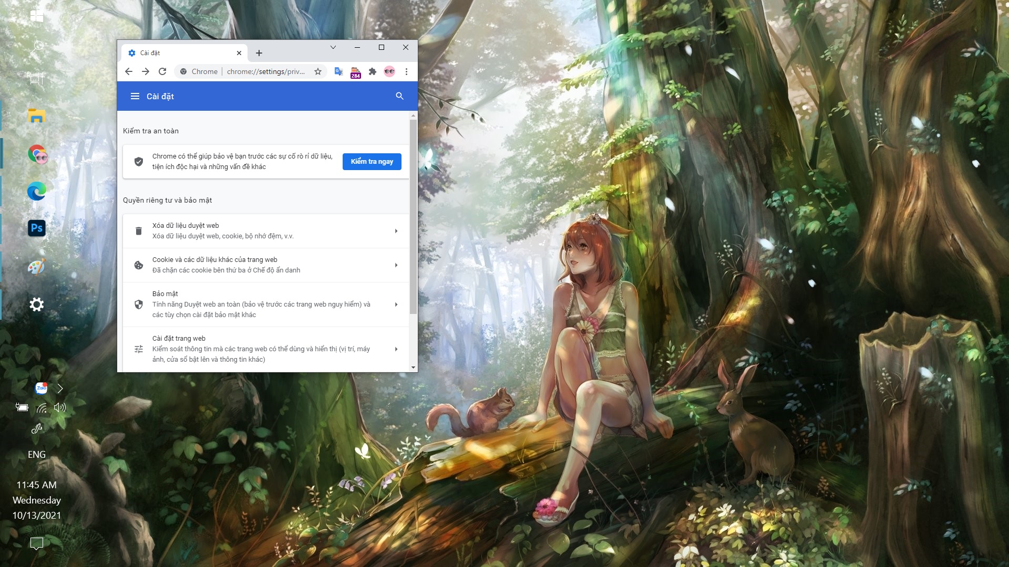Image resolution: width=1009 pixels, height=567 pixels.
Task: Click the sliders icon for site settings
Action: (x=139, y=349)
